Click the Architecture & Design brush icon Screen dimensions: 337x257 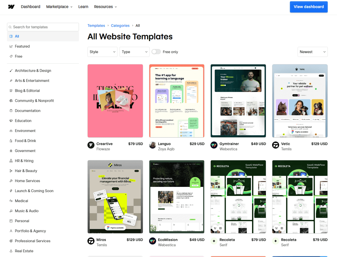(x=11, y=70)
